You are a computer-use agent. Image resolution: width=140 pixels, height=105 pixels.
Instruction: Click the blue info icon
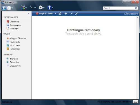click(49, 8)
